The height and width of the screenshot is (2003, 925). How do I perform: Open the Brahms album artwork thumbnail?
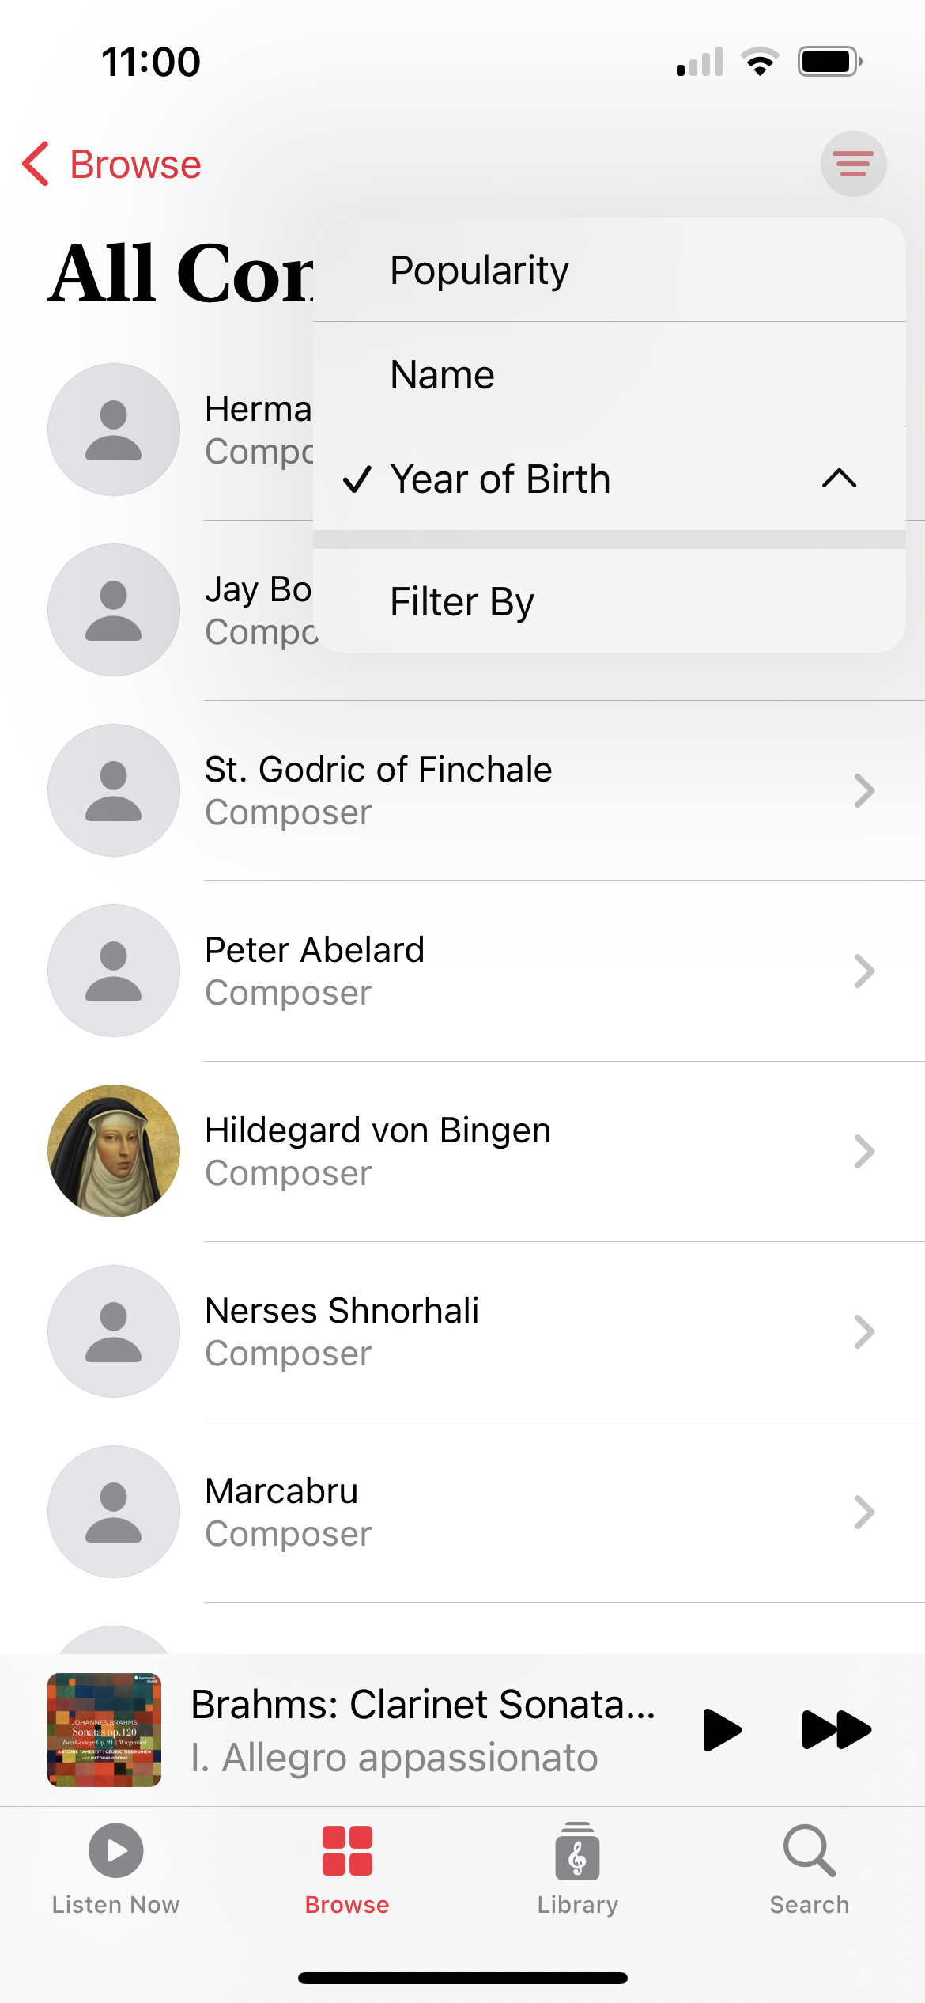point(104,1729)
